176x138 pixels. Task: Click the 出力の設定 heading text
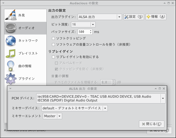(x=57, y=11)
